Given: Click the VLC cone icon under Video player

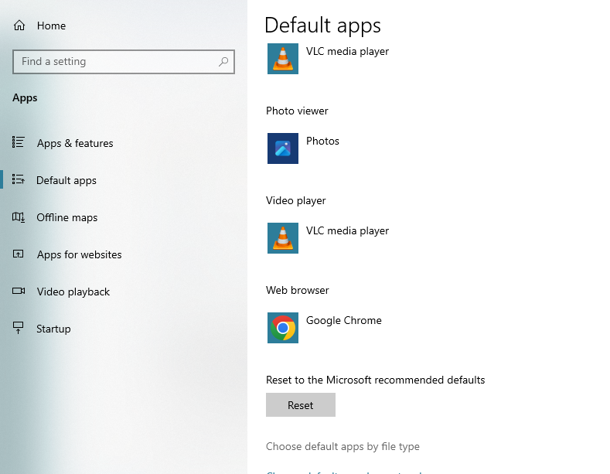Looking at the screenshot, I should 283,238.
